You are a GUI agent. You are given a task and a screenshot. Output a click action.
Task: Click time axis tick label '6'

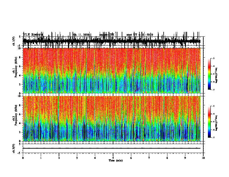point(131,158)
